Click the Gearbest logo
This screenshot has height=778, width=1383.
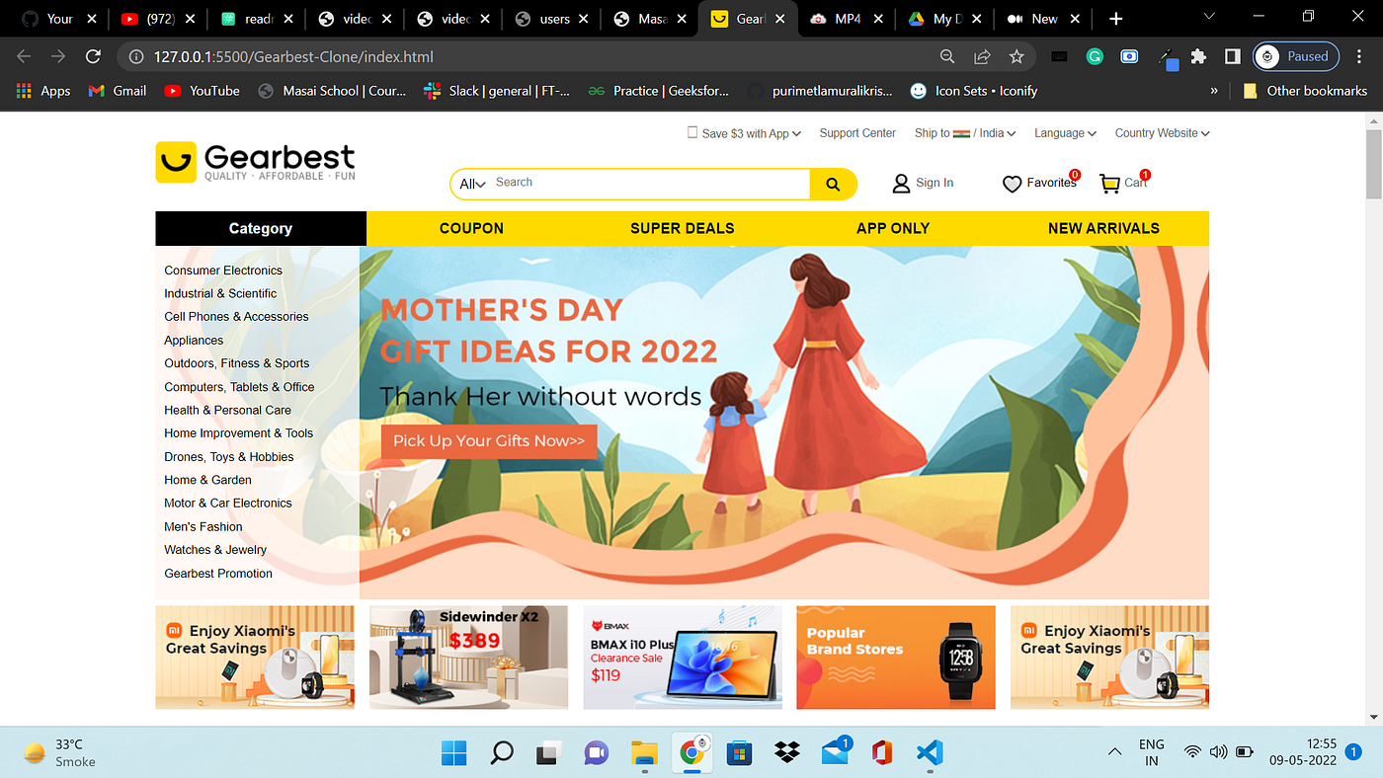tap(255, 162)
